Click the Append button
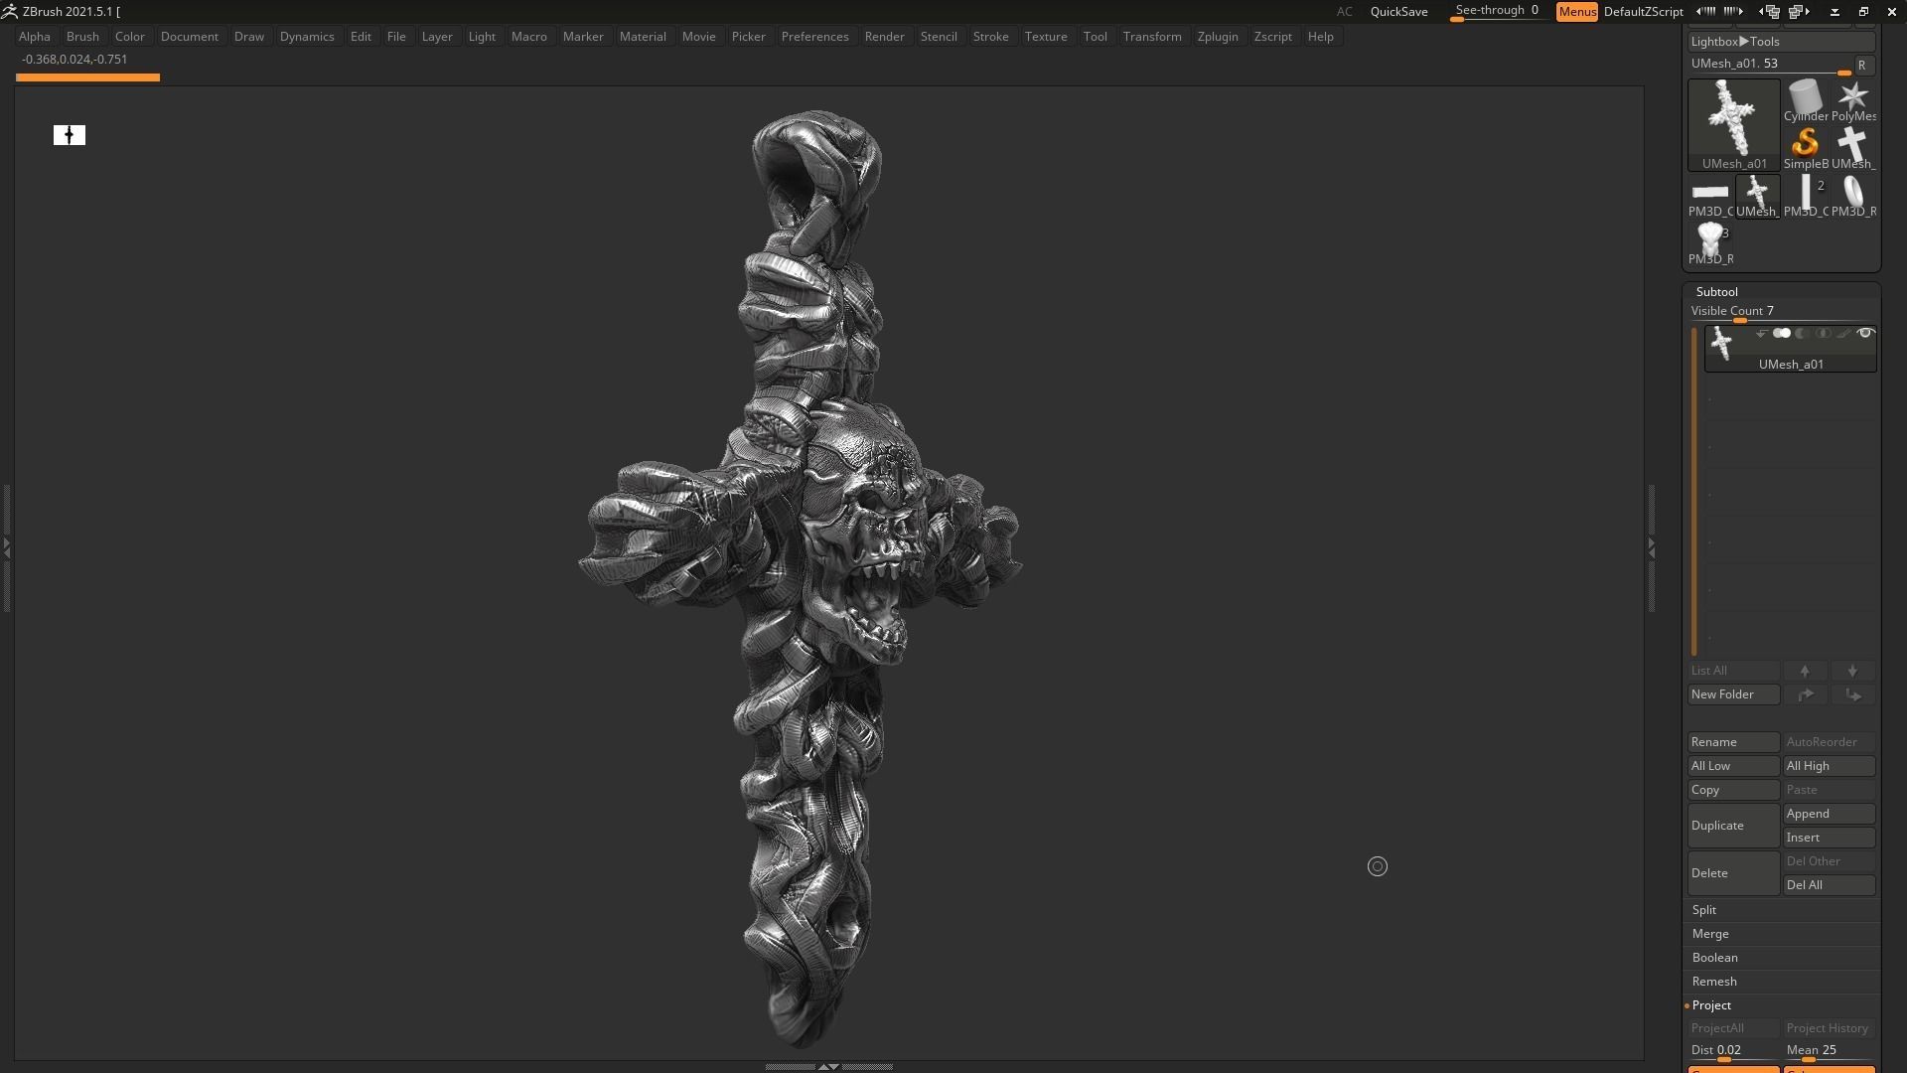 1829,814
